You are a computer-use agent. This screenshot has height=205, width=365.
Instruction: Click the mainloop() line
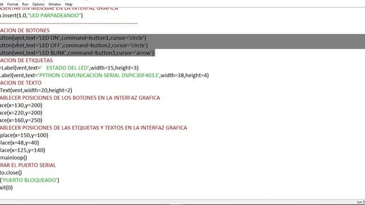(14, 158)
